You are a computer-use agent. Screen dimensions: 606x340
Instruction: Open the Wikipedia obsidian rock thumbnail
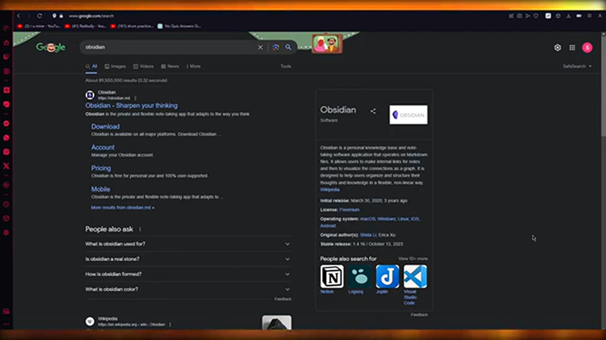[x=277, y=323]
